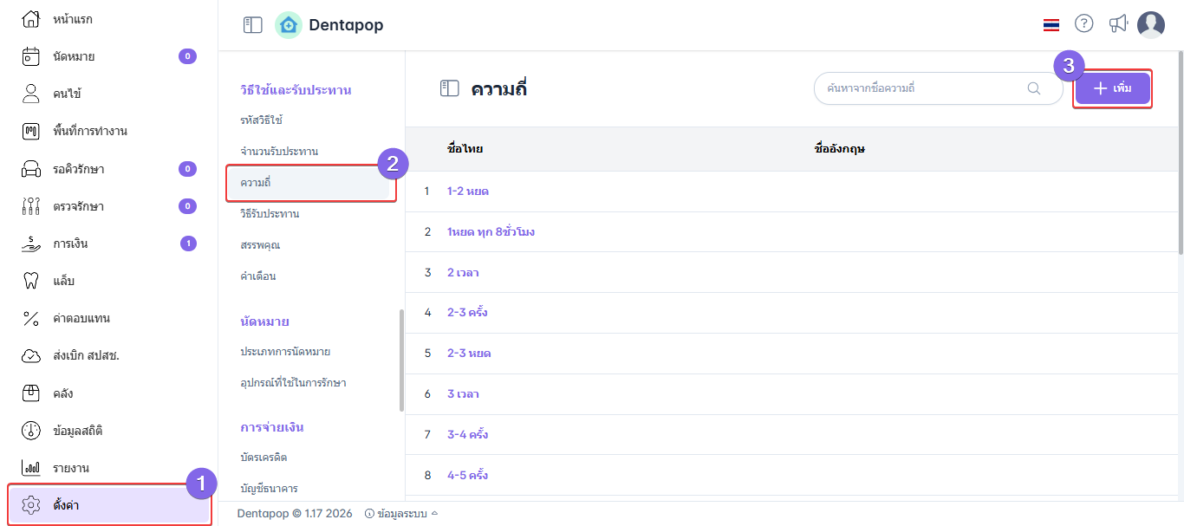Select สรรพคุณ in the settings list
The height and width of the screenshot is (526, 1184).
click(260, 244)
